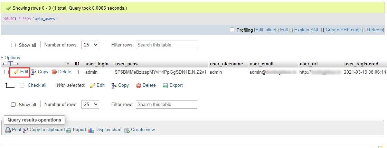Click With selected red Delete icon

pos(139,86)
